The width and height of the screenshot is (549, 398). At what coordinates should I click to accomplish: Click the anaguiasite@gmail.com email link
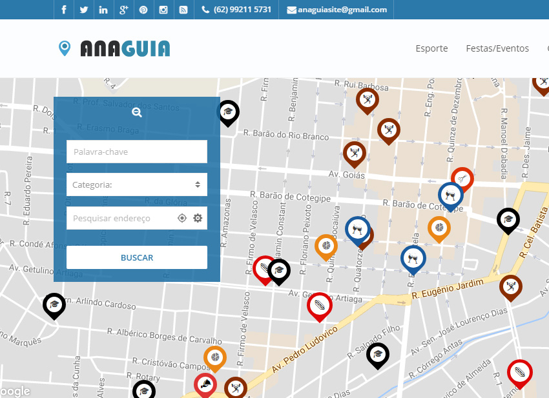337,10
